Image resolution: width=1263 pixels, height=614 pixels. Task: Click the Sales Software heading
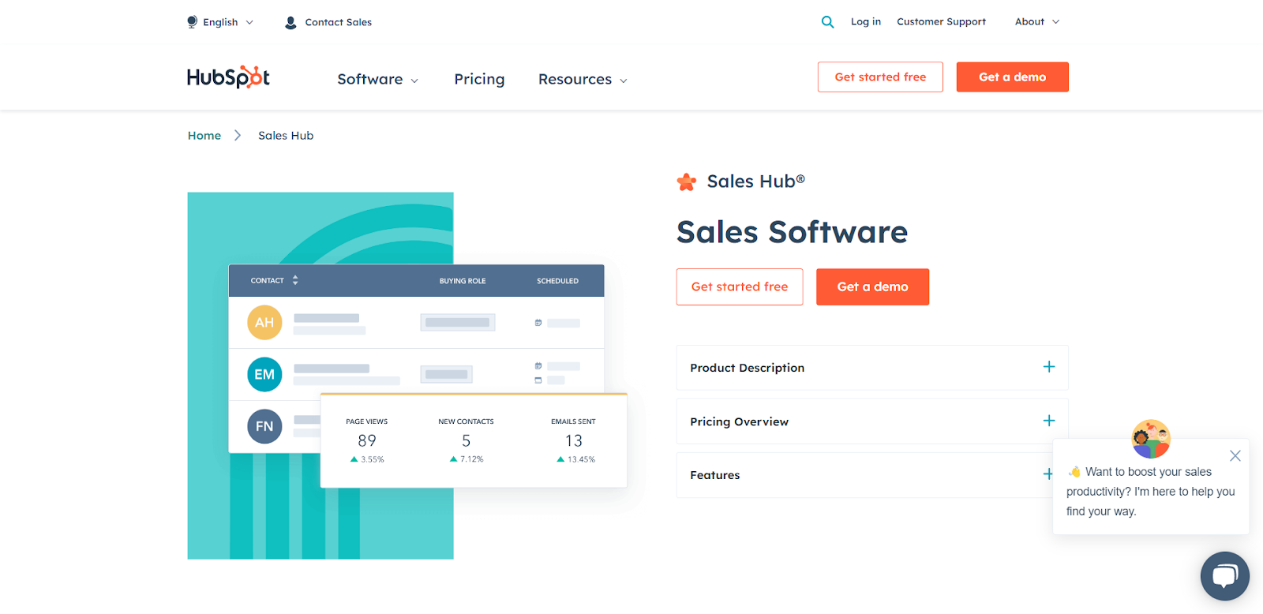click(792, 232)
